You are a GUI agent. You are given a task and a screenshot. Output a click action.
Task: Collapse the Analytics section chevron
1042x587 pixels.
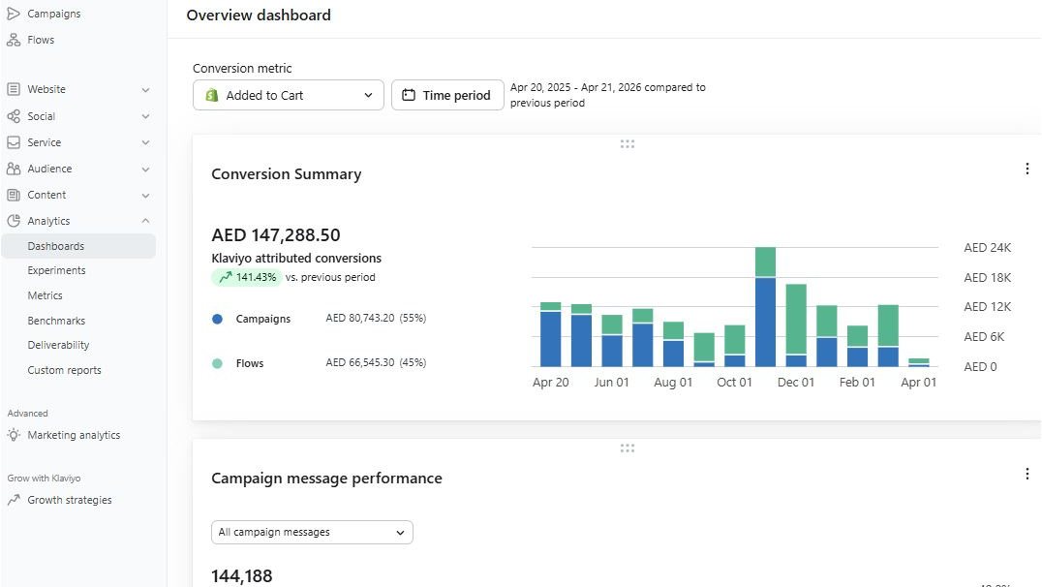(x=145, y=221)
